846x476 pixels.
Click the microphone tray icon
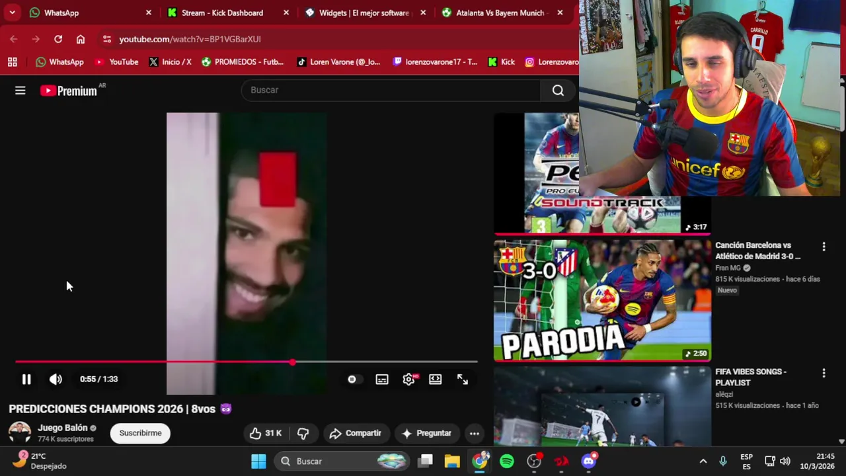pyautogui.click(x=723, y=461)
